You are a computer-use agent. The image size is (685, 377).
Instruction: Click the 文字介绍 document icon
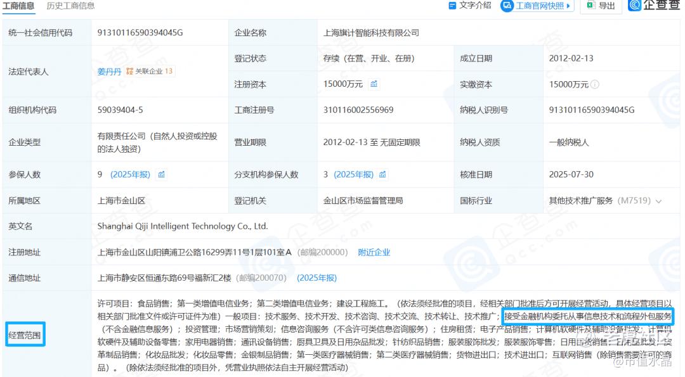click(452, 6)
